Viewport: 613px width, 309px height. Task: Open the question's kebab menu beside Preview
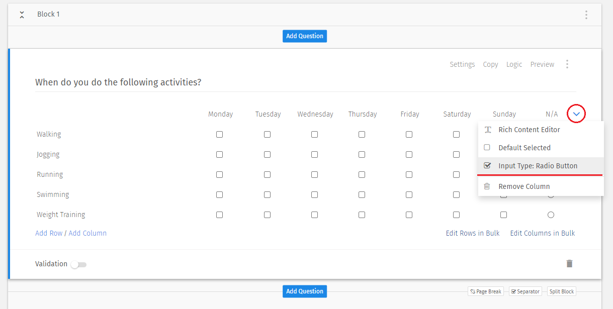click(567, 64)
